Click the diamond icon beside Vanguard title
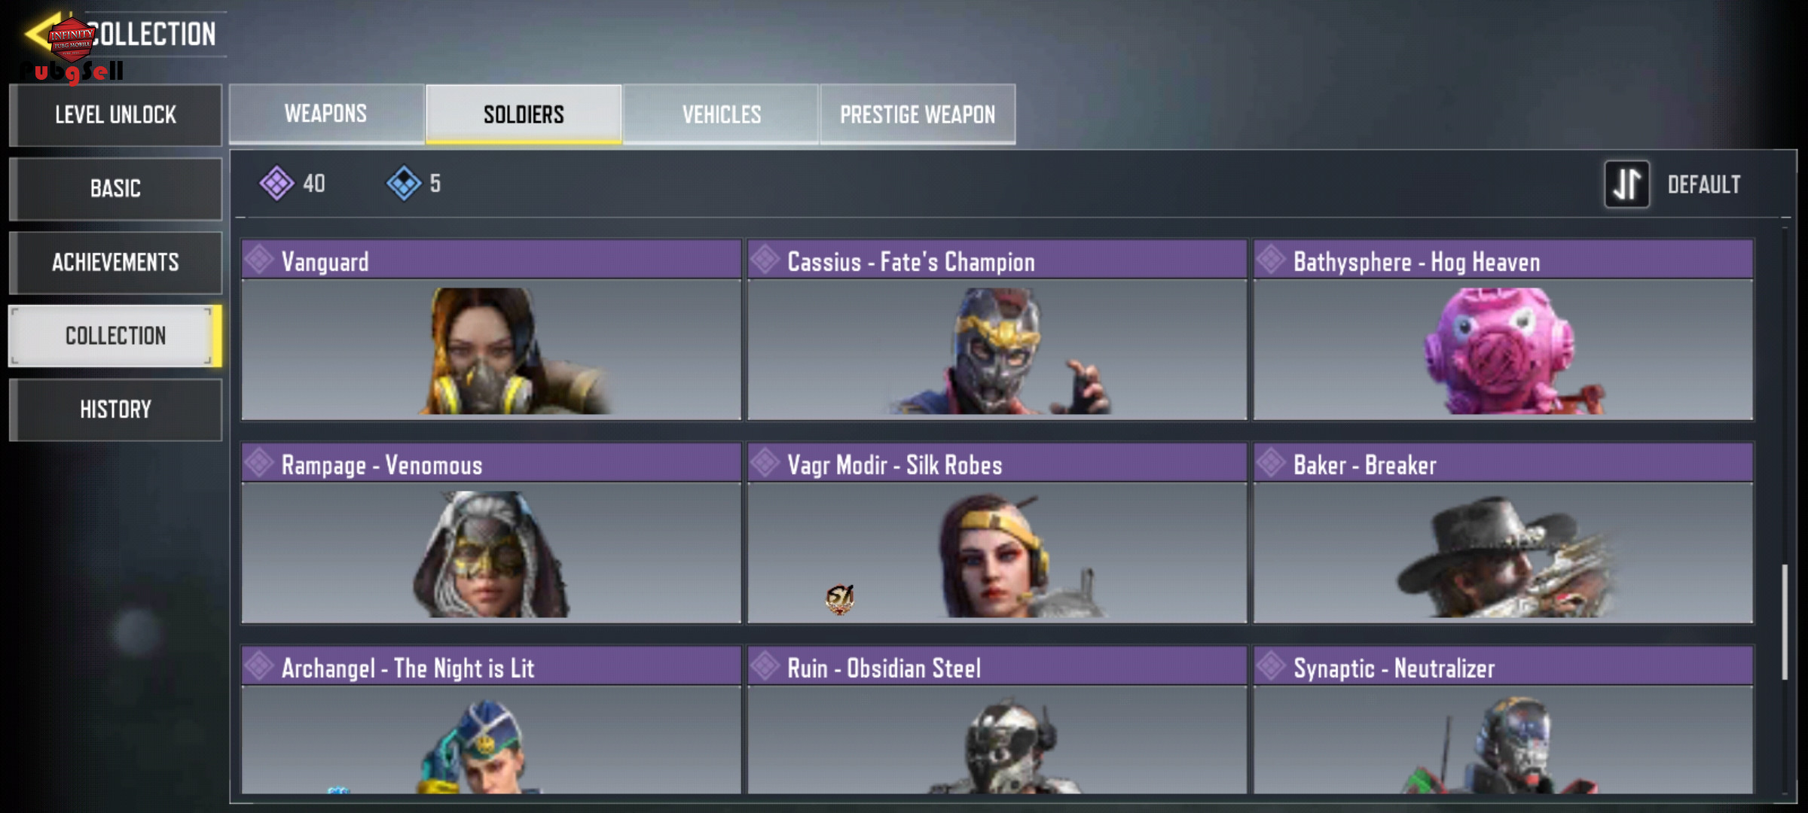Screen dimensions: 1808x813 point(259,260)
